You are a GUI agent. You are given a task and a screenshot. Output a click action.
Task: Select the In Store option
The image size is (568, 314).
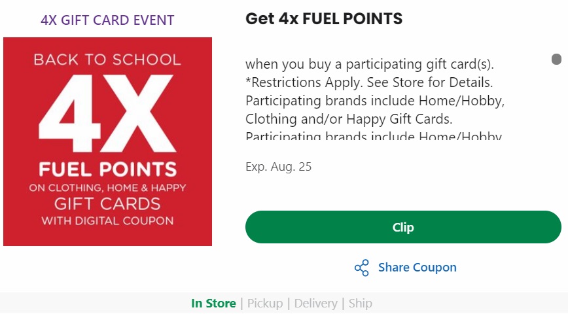(213, 304)
